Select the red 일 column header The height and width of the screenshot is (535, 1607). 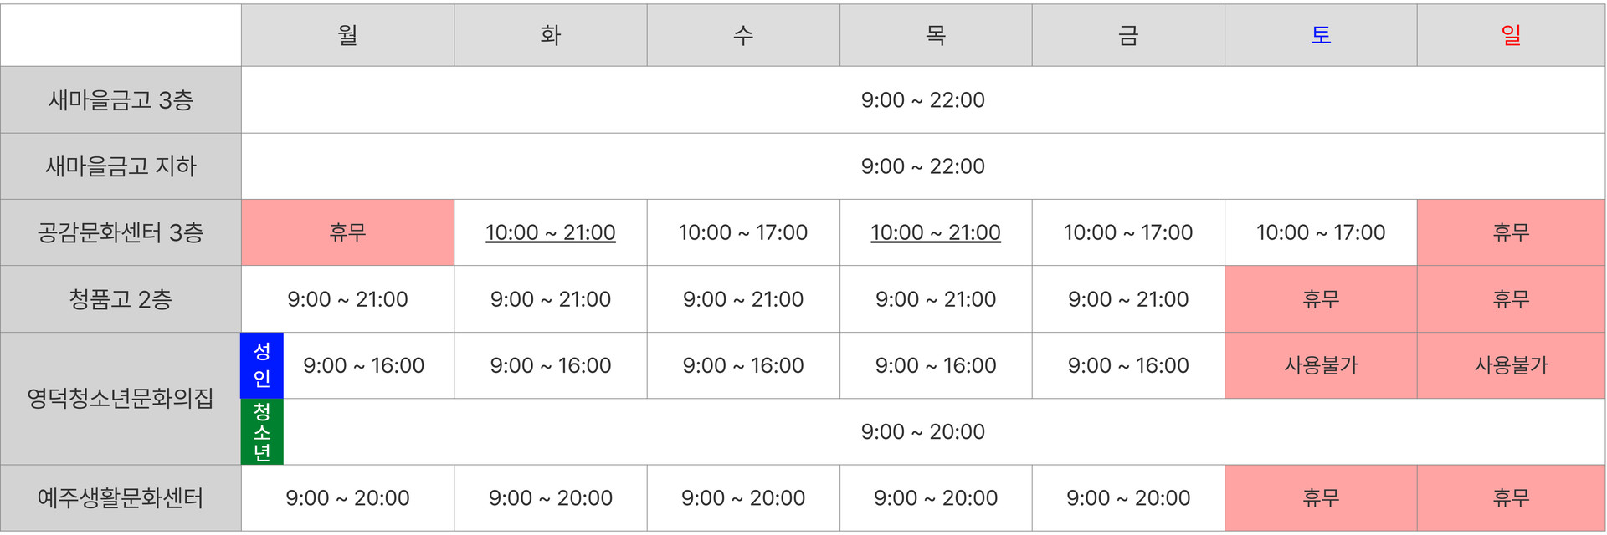[1511, 35]
